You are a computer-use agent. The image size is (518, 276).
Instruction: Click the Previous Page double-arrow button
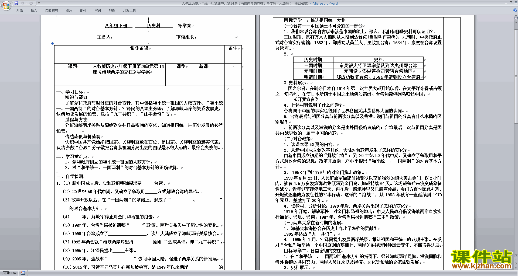pyautogui.click(x=516, y=259)
